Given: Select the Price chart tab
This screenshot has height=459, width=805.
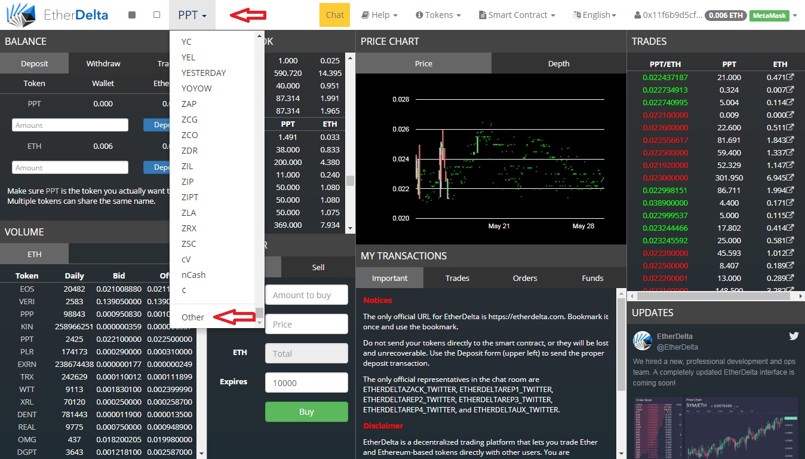Looking at the screenshot, I should pos(423,63).
